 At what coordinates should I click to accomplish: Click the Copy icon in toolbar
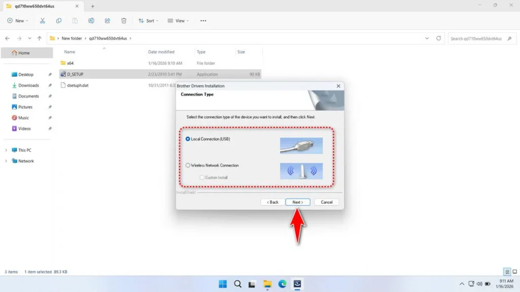tap(59, 21)
